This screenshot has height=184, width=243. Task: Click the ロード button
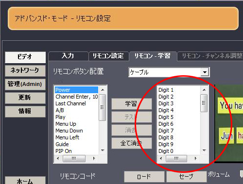[144, 177]
